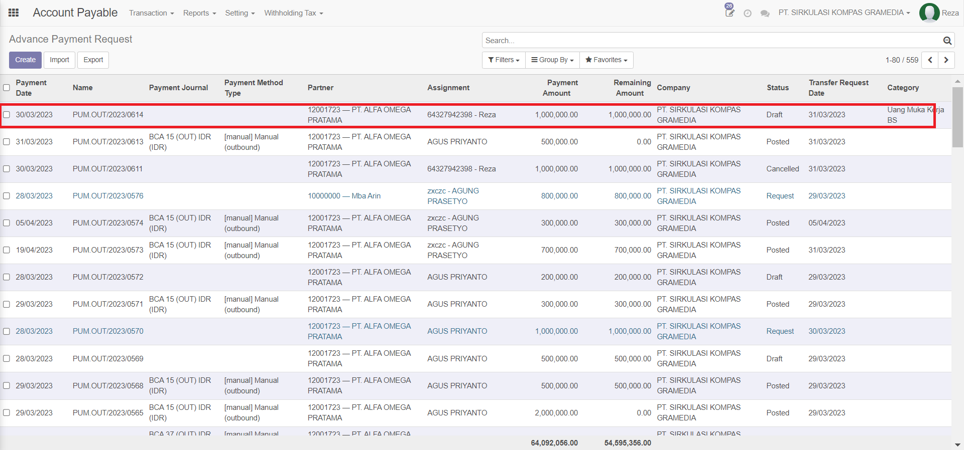Click scrollbar up arrow

click(957, 81)
